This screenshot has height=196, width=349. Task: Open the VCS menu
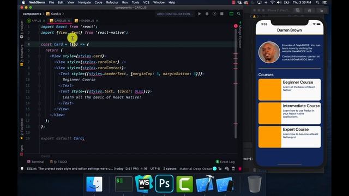(146, 2)
